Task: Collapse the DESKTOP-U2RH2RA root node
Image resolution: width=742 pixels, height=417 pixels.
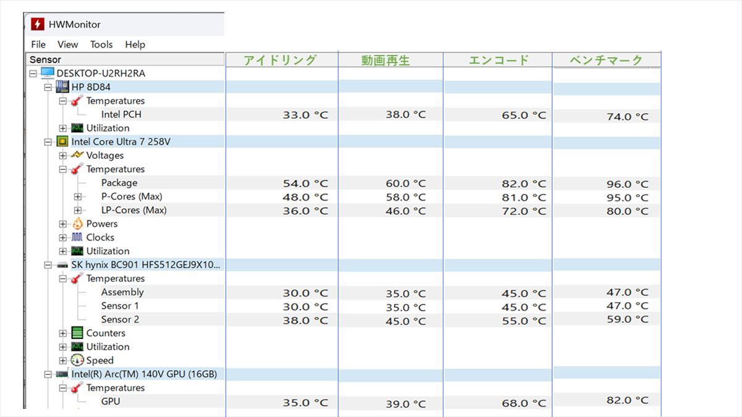Action: (33, 74)
